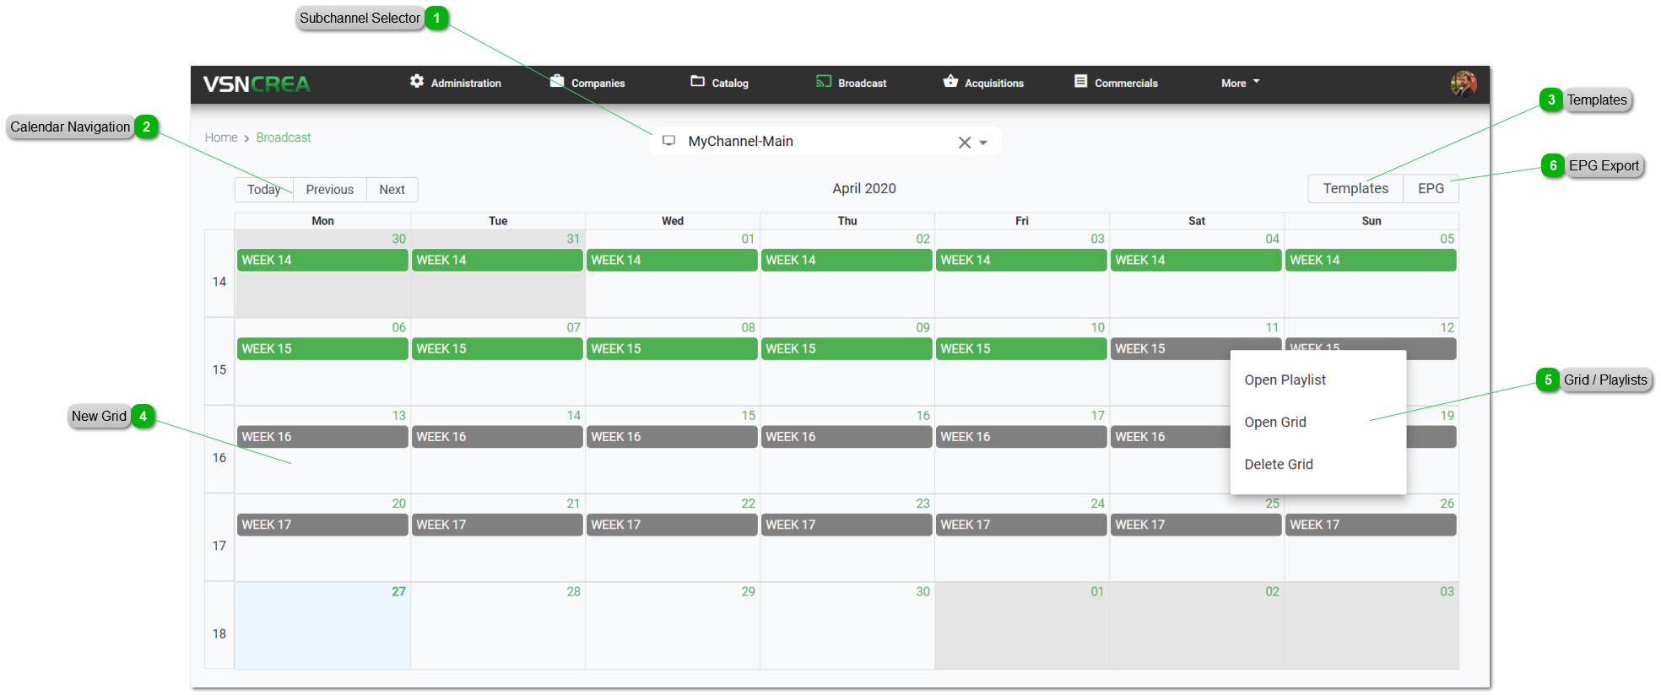Click the Administration gear icon
This screenshot has width=1661, height=695.
coord(417,81)
